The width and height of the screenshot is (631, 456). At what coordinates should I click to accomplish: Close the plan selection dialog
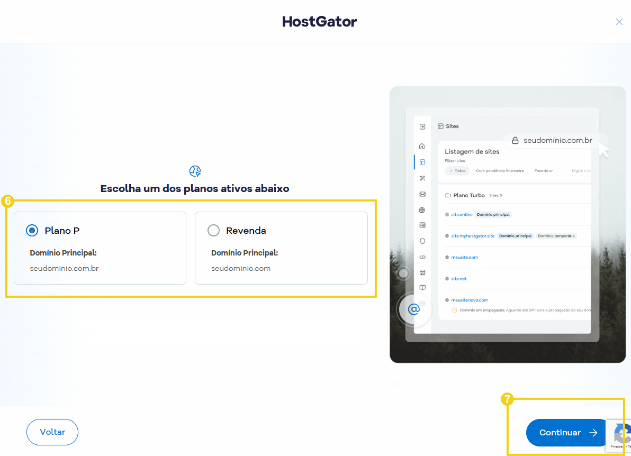(619, 22)
